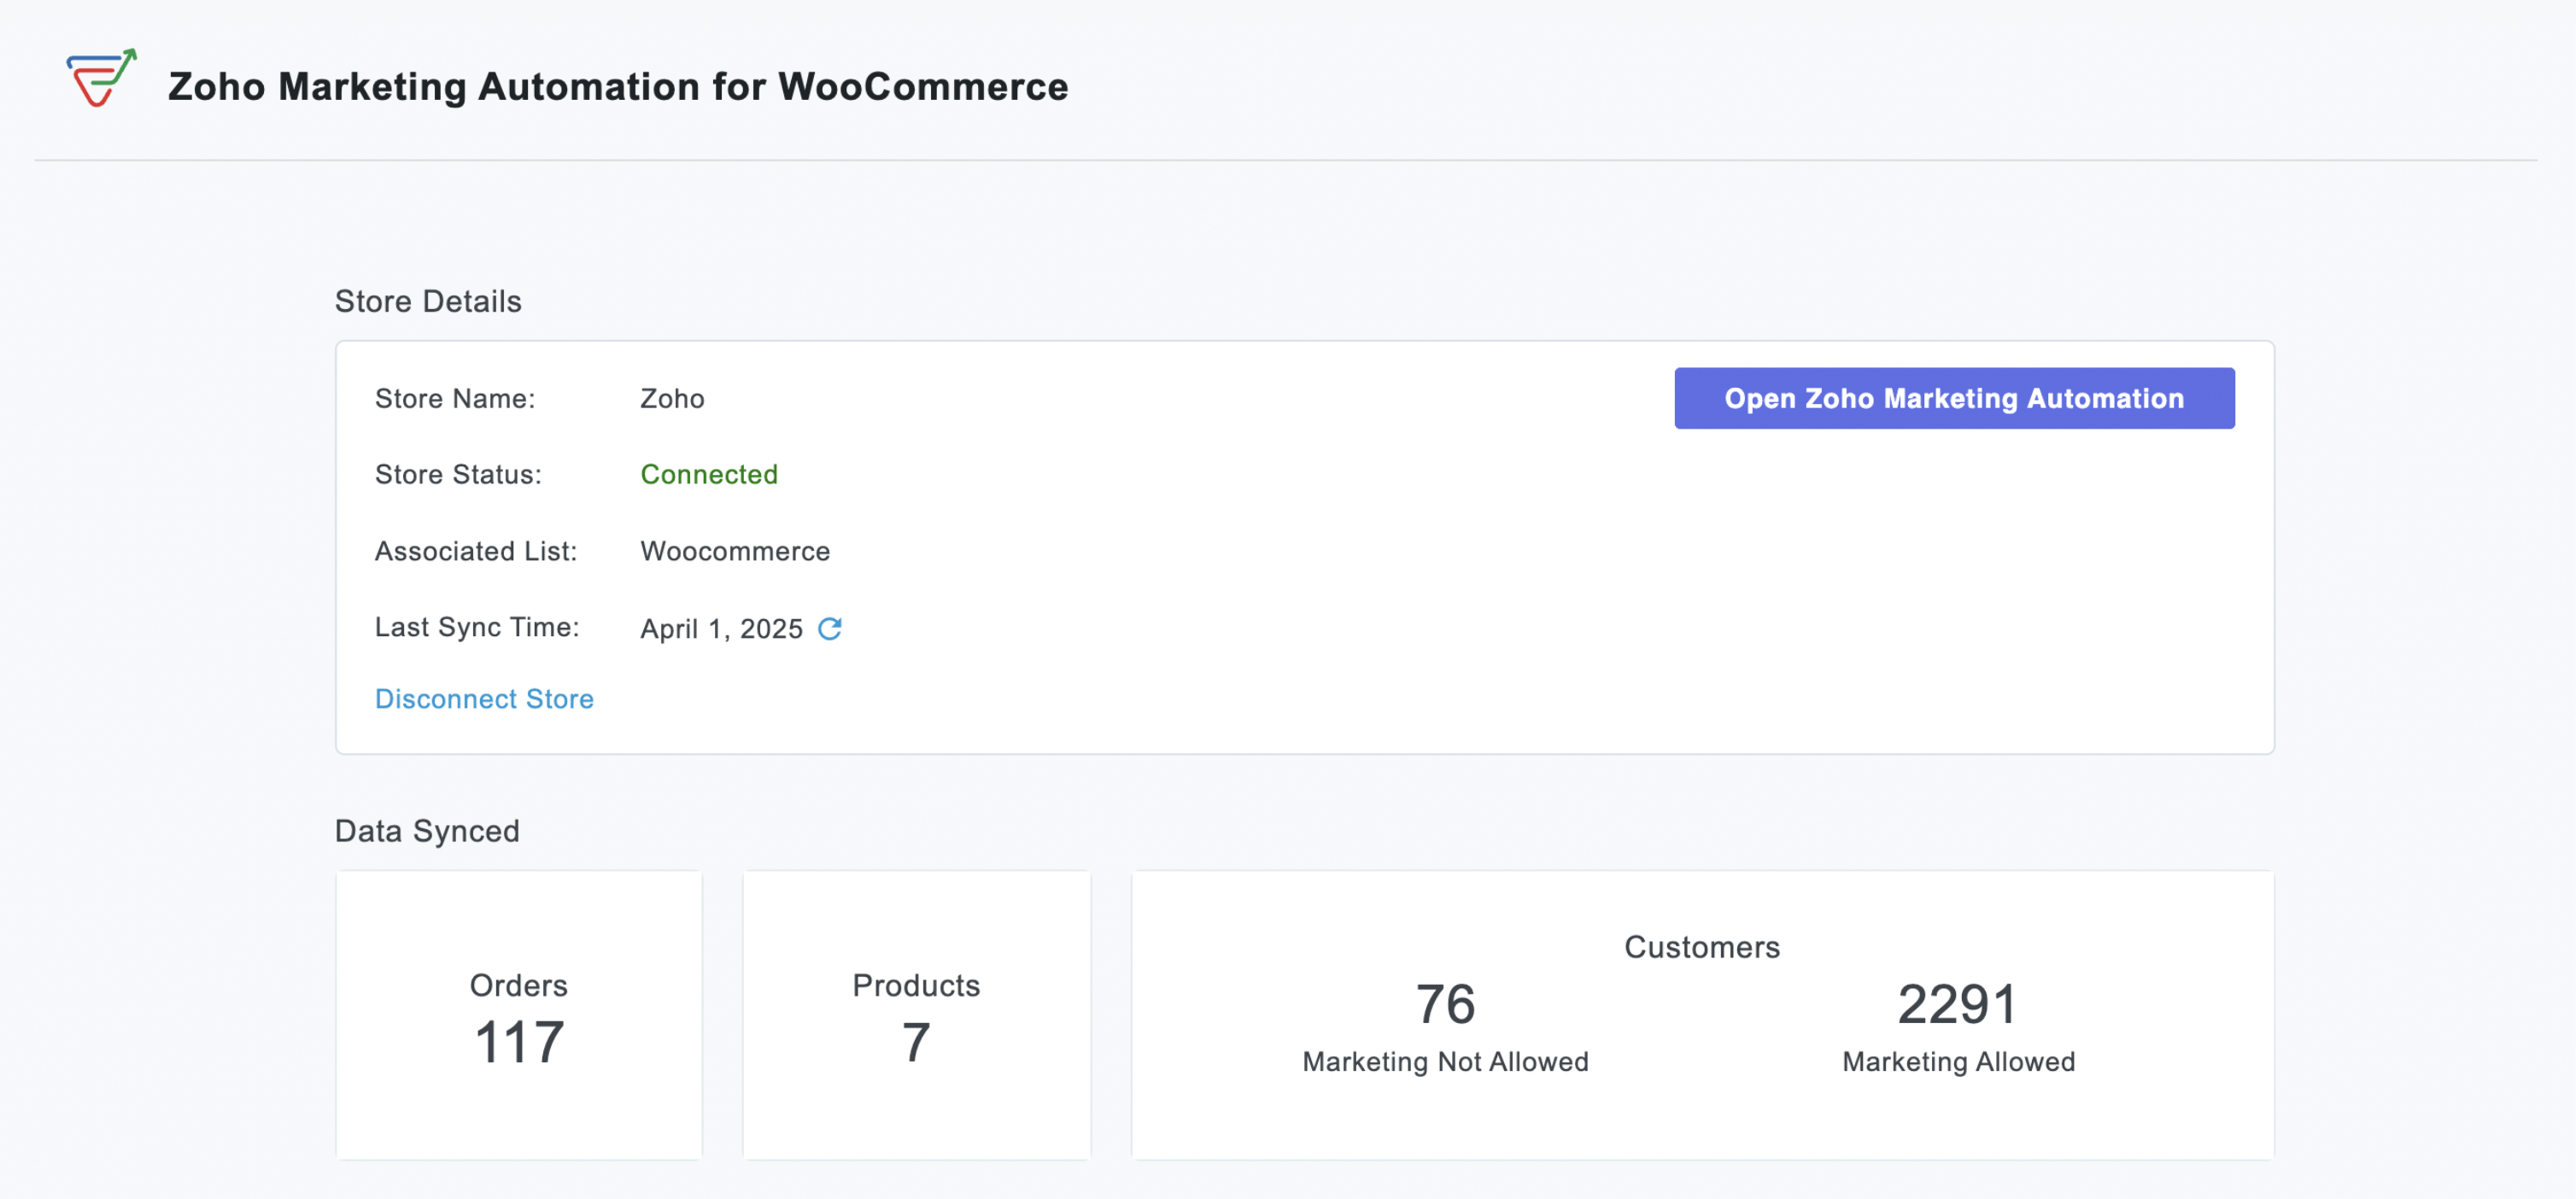The height and width of the screenshot is (1199, 2576).
Task: Click the Customers label
Action: [1701, 946]
